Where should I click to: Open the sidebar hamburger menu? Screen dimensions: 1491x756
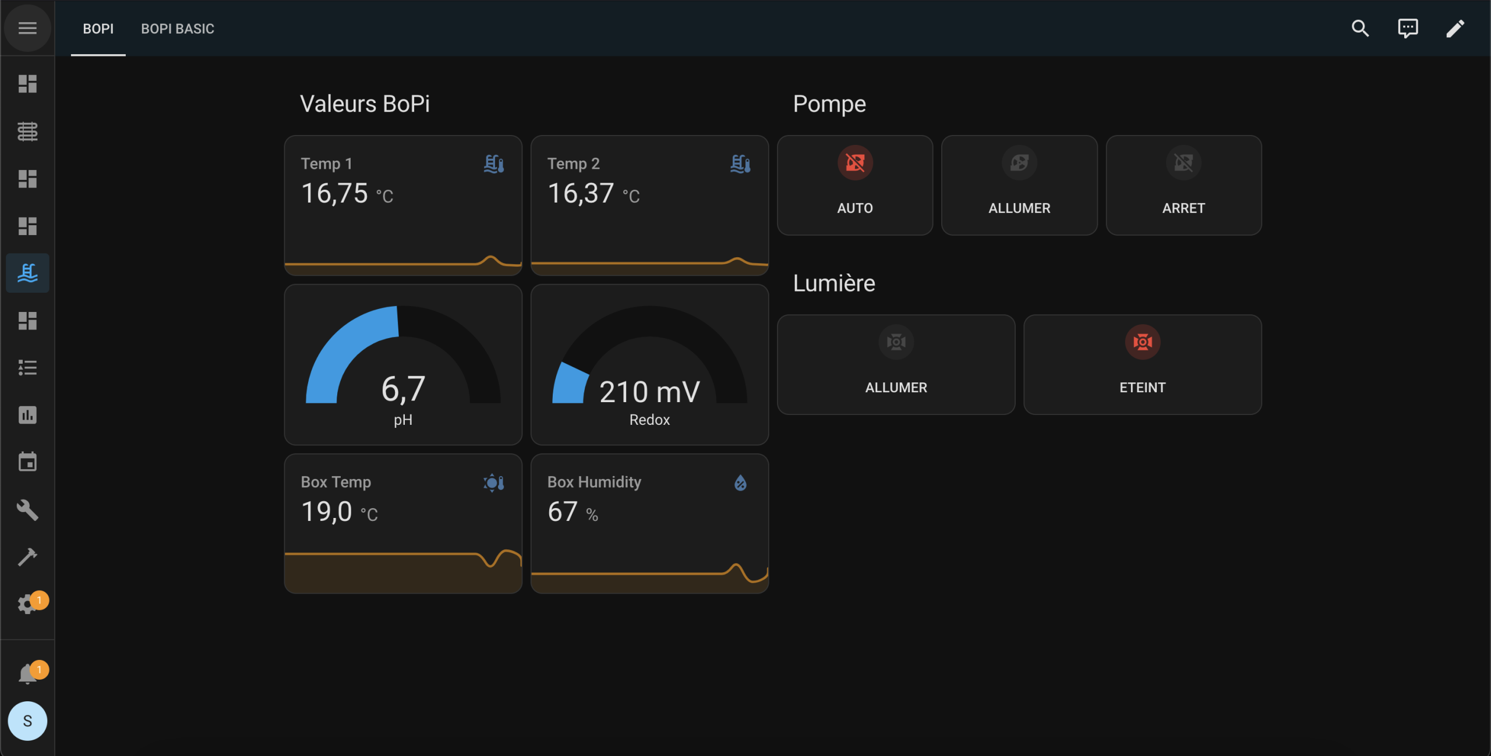point(27,28)
